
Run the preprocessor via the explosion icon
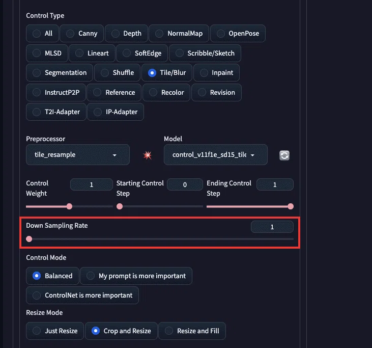click(148, 155)
